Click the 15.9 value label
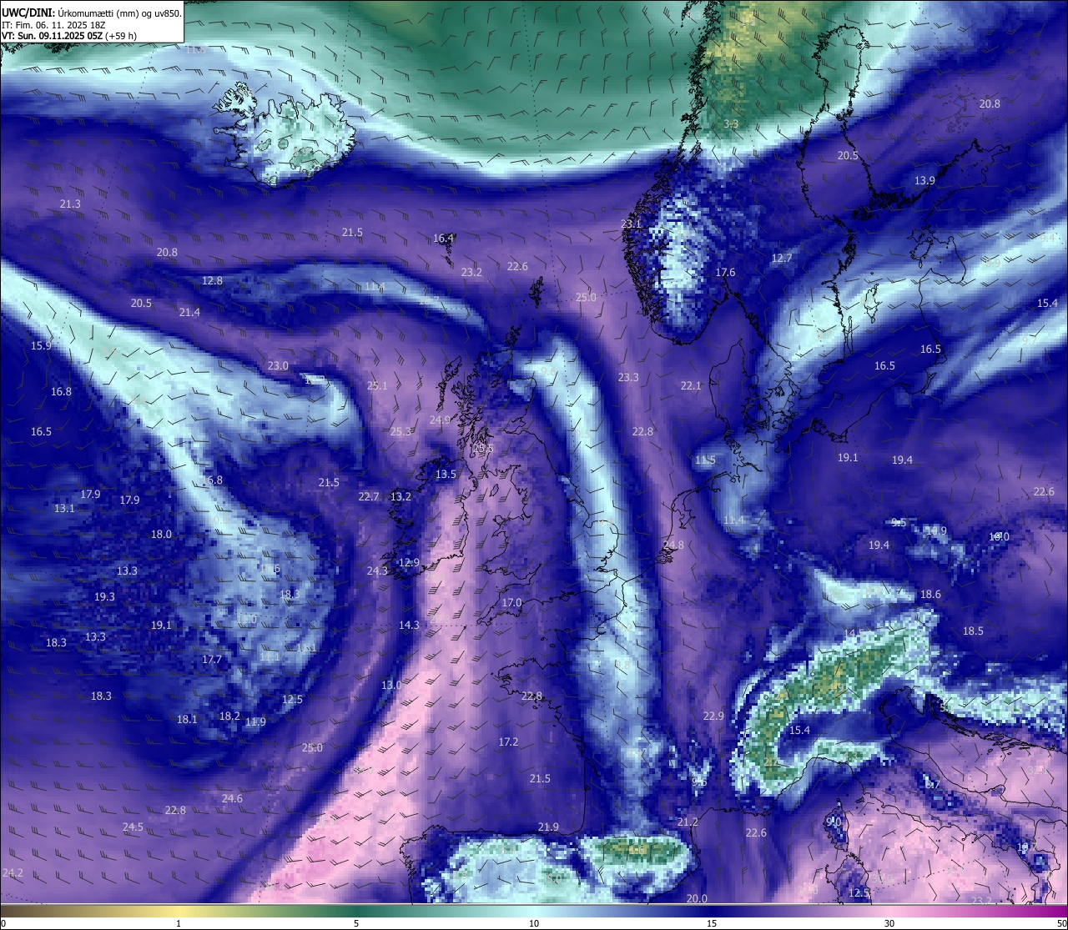 tap(41, 345)
